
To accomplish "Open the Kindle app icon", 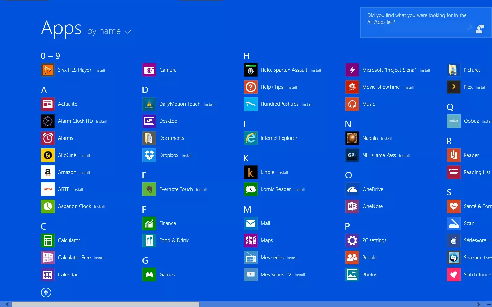I will point(251,172).
